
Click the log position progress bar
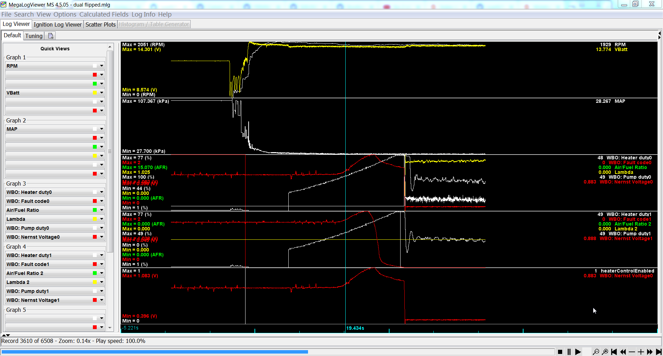[x=278, y=352]
